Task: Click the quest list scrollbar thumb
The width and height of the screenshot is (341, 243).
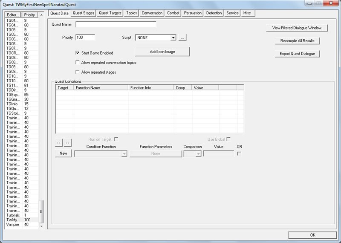Action: tap(41, 211)
